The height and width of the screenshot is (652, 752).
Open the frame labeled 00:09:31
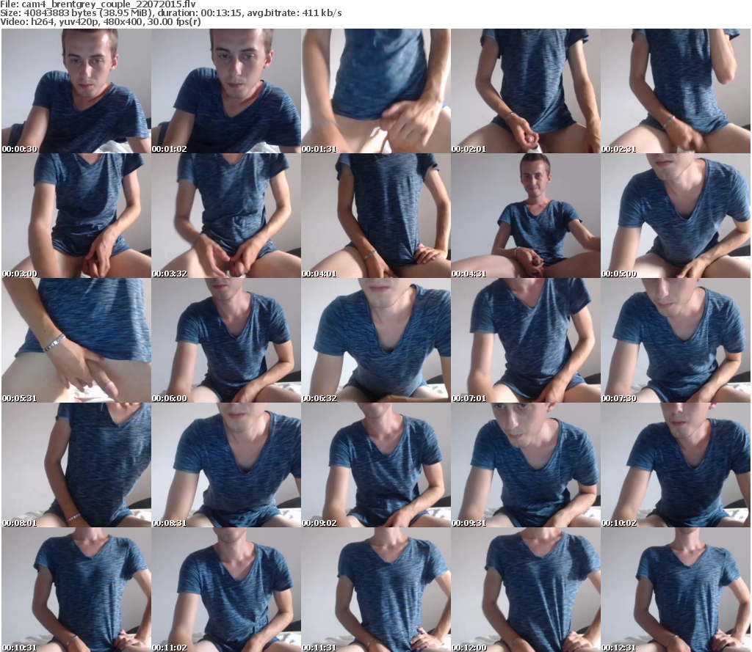click(x=526, y=465)
